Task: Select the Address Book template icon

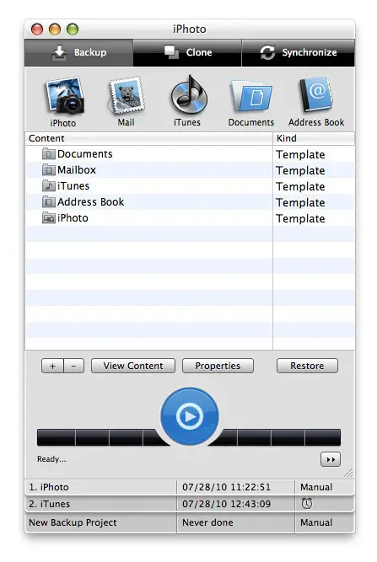Action: [x=315, y=94]
